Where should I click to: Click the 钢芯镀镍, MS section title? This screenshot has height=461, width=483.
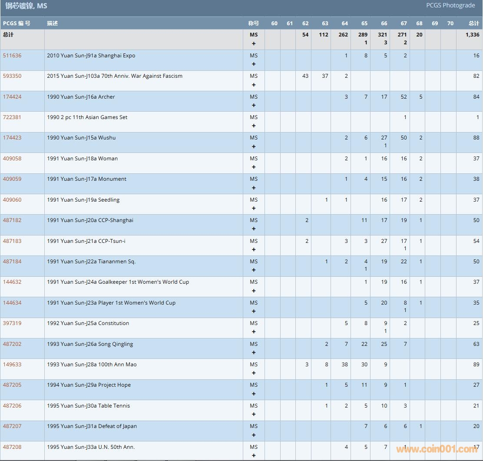point(26,6)
